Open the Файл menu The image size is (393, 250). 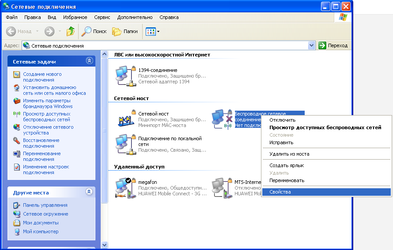point(11,17)
